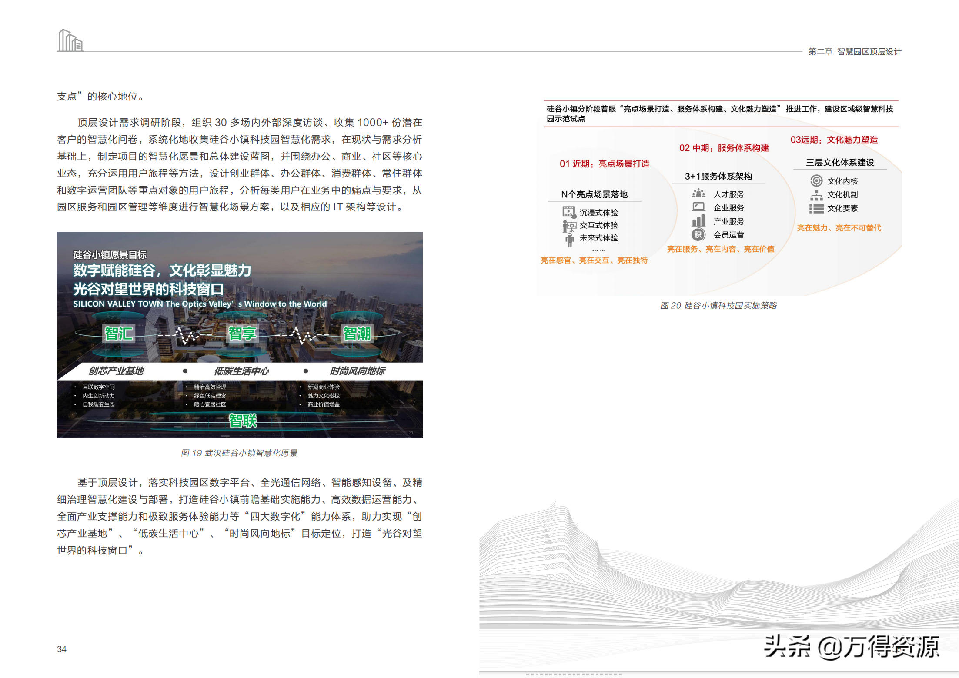Click the 03远期：文化魅力塑造 heading
The height and width of the screenshot is (678, 959).
pyautogui.click(x=834, y=140)
